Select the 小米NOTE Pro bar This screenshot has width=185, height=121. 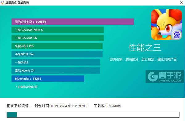tap(57, 54)
